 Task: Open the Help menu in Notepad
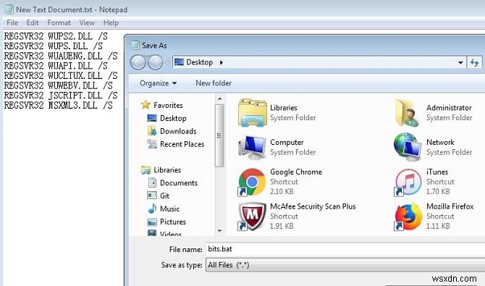(111, 23)
